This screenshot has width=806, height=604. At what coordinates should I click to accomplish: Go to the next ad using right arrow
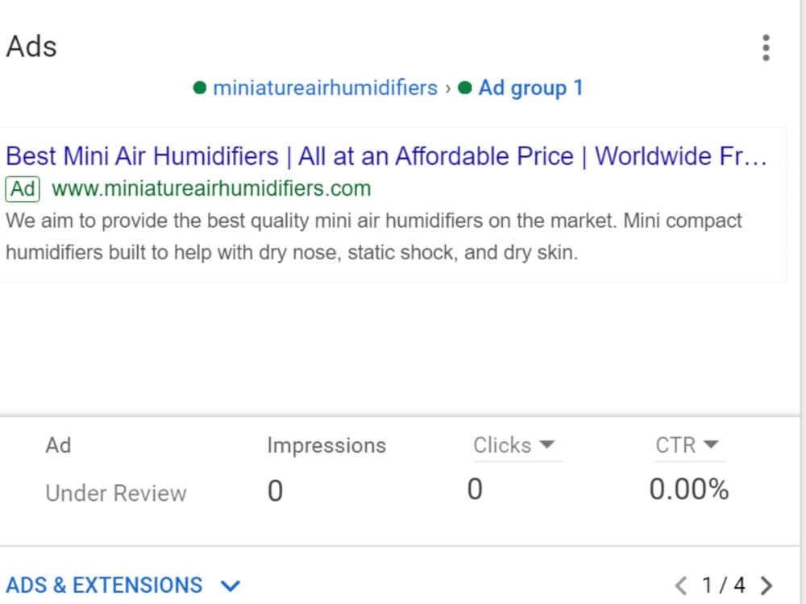click(767, 585)
